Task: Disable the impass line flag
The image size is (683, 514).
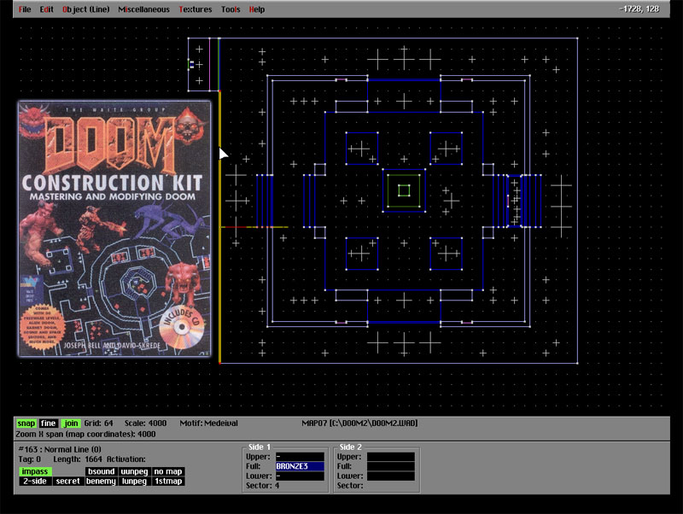Action: (34, 471)
